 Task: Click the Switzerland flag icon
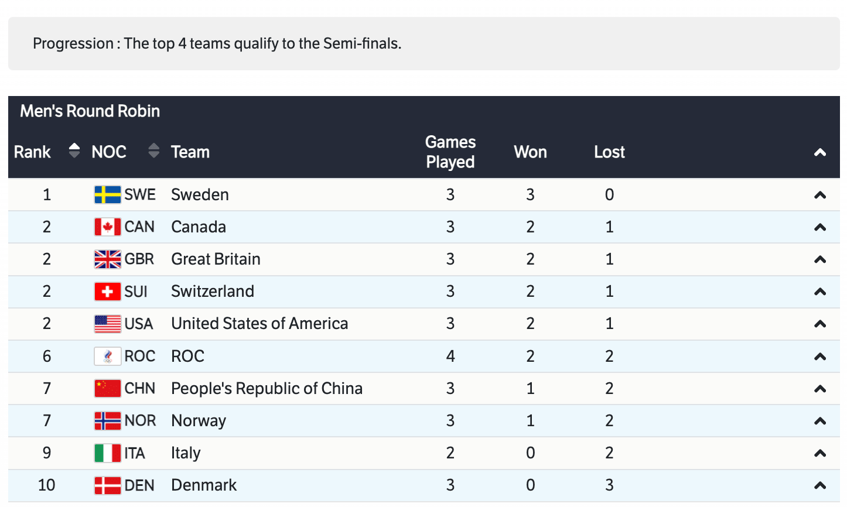click(107, 292)
